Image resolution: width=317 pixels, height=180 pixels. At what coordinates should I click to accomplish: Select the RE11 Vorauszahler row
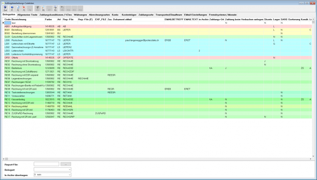click(158, 96)
